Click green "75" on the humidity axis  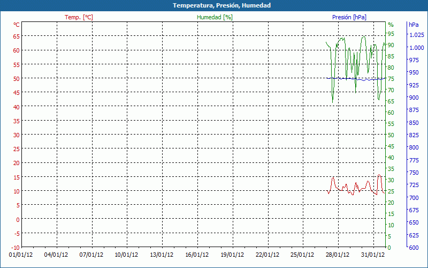pyautogui.click(x=391, y=79)
